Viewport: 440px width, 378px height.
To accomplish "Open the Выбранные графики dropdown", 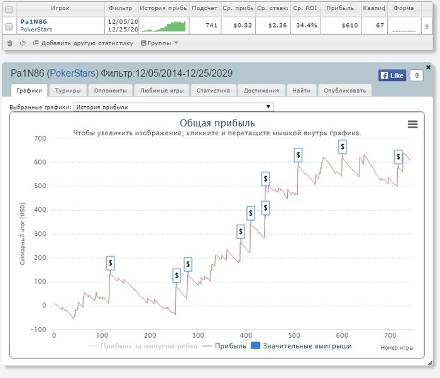I will tap(173, 107).
